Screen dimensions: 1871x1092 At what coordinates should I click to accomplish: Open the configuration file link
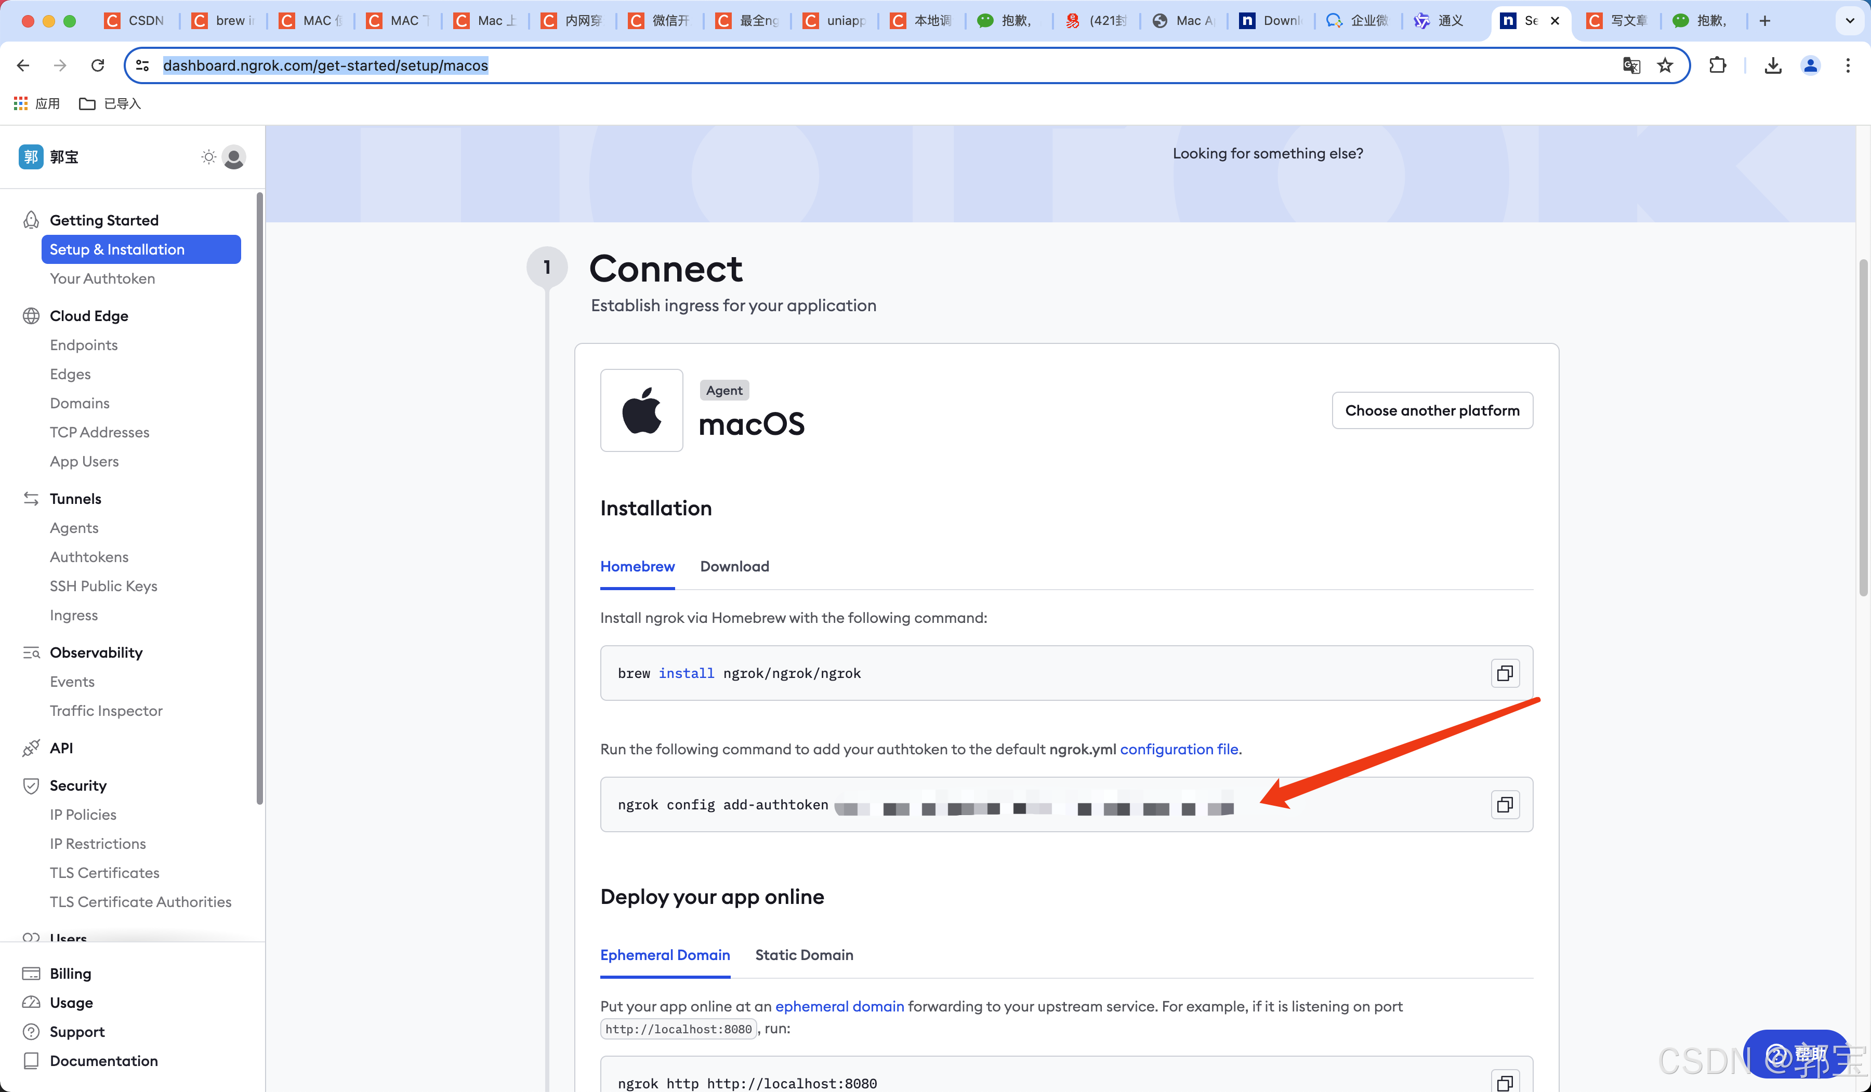[1178, 749]
